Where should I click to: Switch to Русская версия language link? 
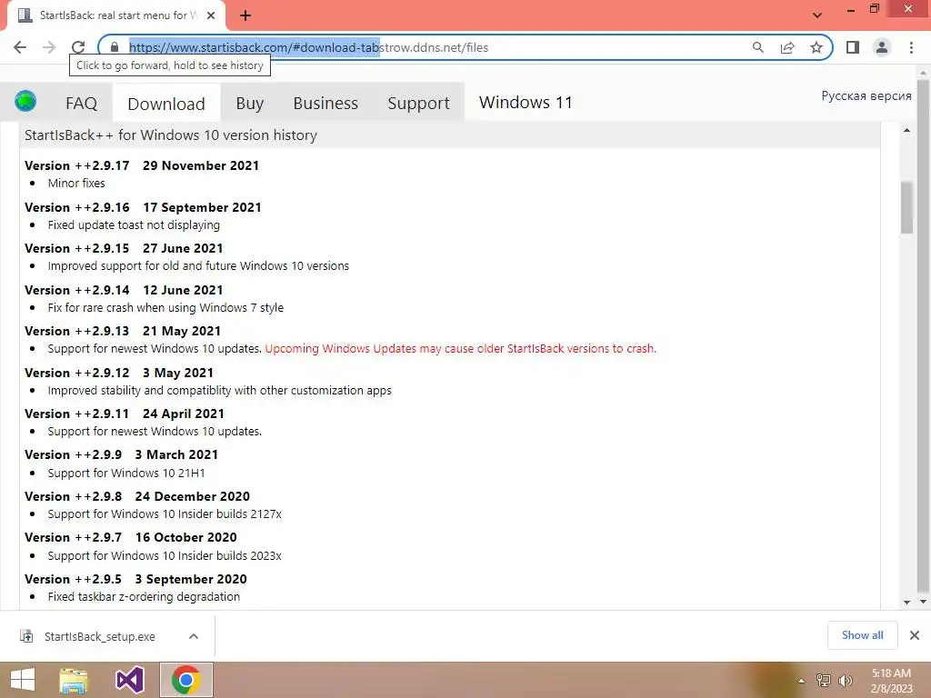pos(866,95)
